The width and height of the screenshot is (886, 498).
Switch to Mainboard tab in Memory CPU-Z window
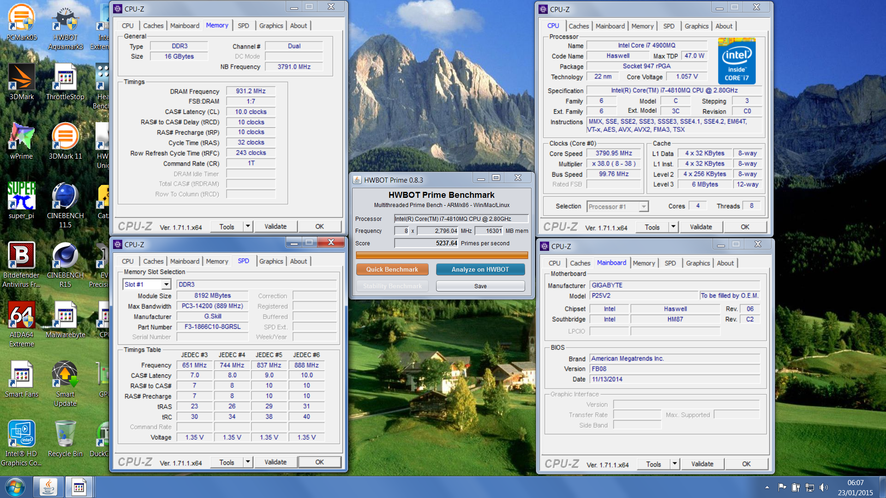pyautogui.click(x=185, y=26)
